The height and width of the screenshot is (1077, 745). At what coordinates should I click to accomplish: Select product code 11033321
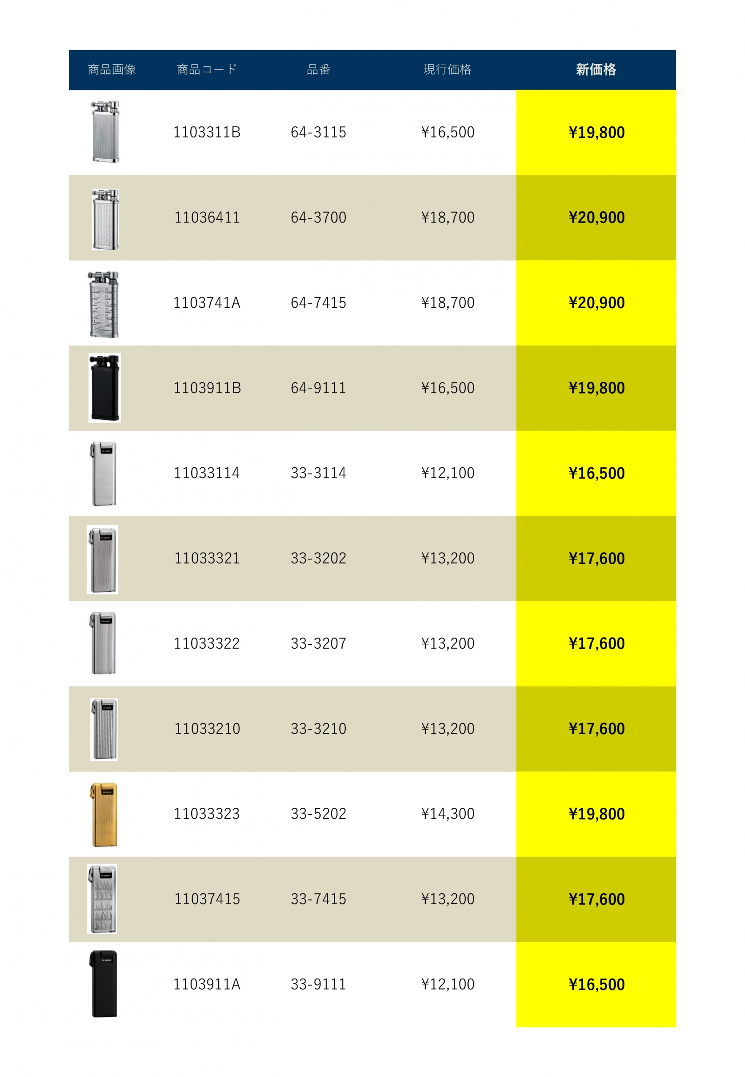[x=207, y=558]
